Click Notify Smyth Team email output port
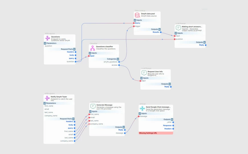 point(74,135)
